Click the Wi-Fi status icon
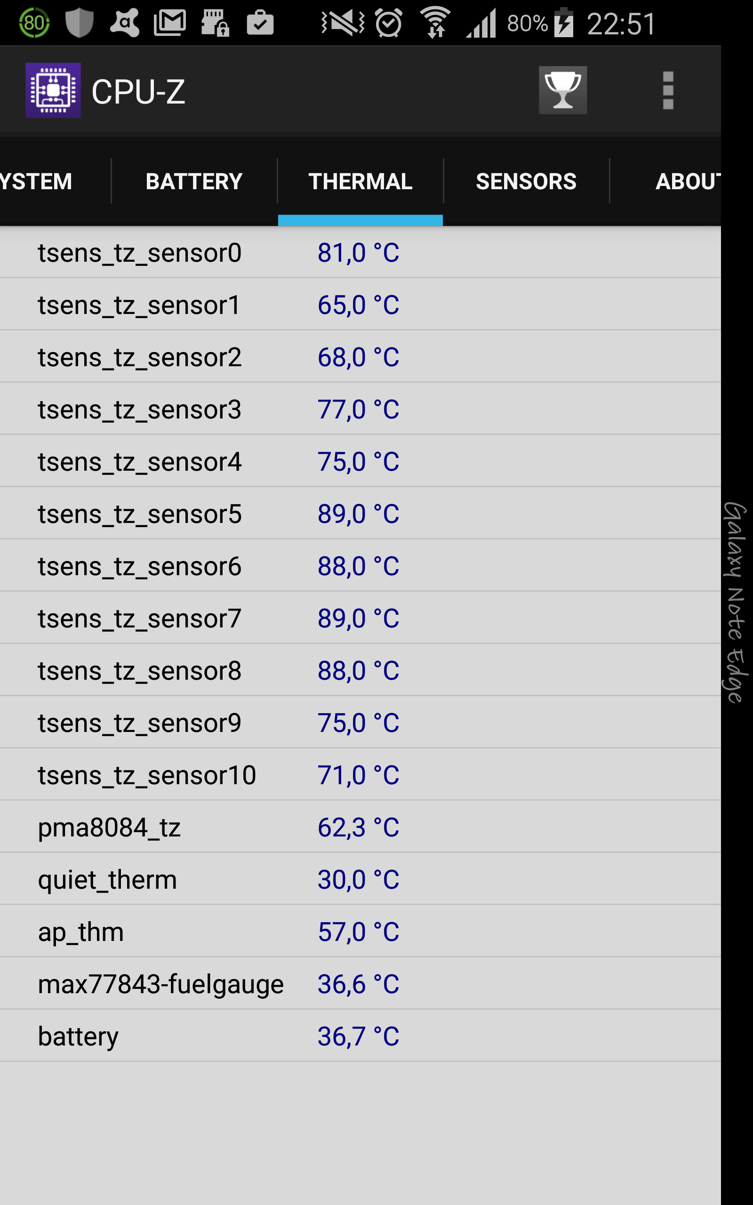The height and width of the screenshot is (1205, 753). [x=435, y=24]
